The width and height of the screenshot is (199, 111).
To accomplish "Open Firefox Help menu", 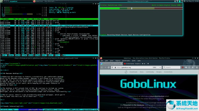I will [x=139, y=61].
